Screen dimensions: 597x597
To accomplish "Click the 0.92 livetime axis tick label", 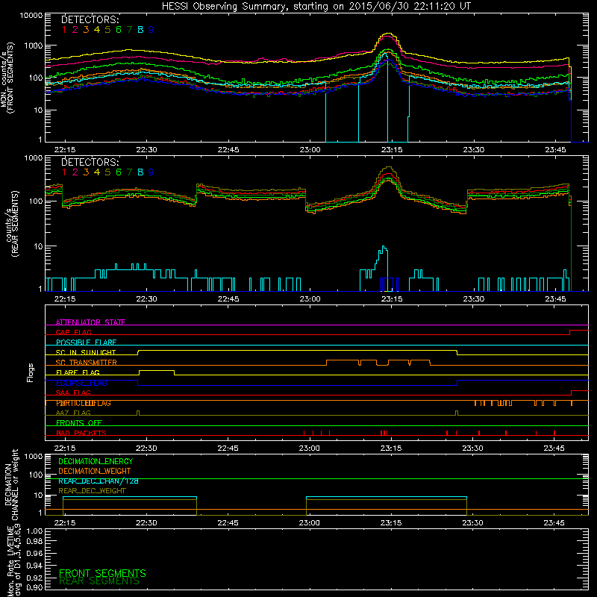I will (34, 577).
